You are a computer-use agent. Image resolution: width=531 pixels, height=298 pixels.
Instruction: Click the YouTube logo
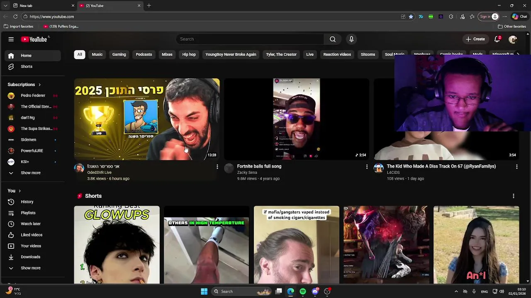click(x=34, y=39)
